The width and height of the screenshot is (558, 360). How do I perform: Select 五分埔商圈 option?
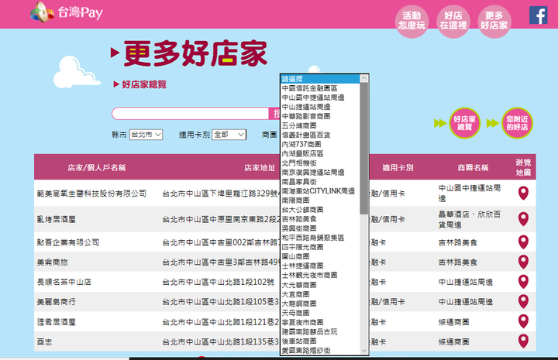[320, 125]
